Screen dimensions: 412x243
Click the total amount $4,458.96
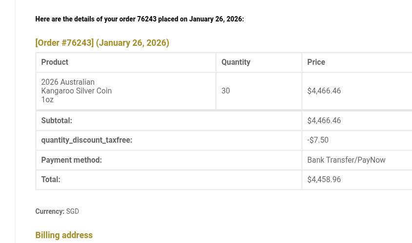point(324,179)
